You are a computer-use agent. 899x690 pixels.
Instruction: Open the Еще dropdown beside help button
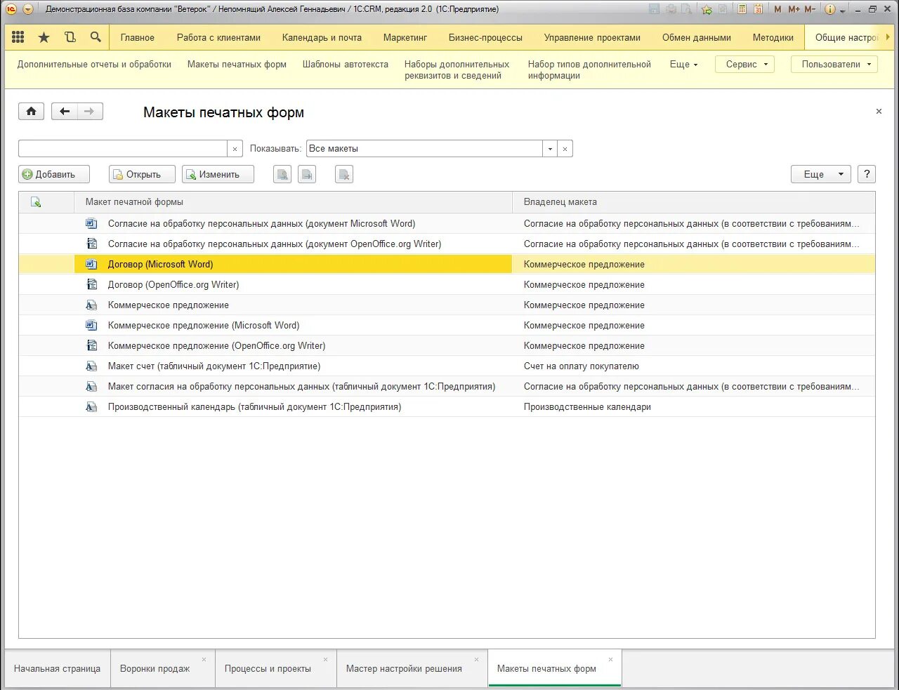[821, 174]
